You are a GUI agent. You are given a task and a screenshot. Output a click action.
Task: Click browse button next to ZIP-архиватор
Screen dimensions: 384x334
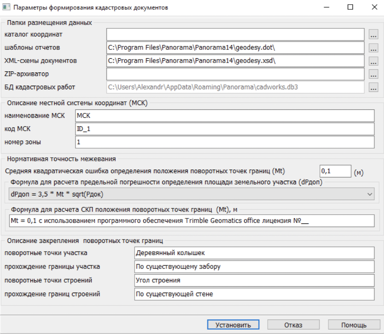pos(373,74)
